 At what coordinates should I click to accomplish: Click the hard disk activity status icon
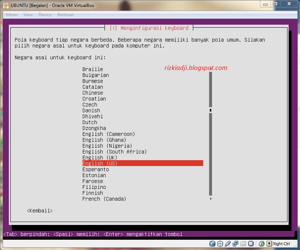point(212,244)
